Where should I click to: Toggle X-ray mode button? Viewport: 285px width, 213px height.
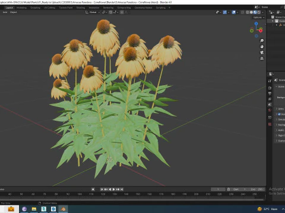tap(242, 12)
